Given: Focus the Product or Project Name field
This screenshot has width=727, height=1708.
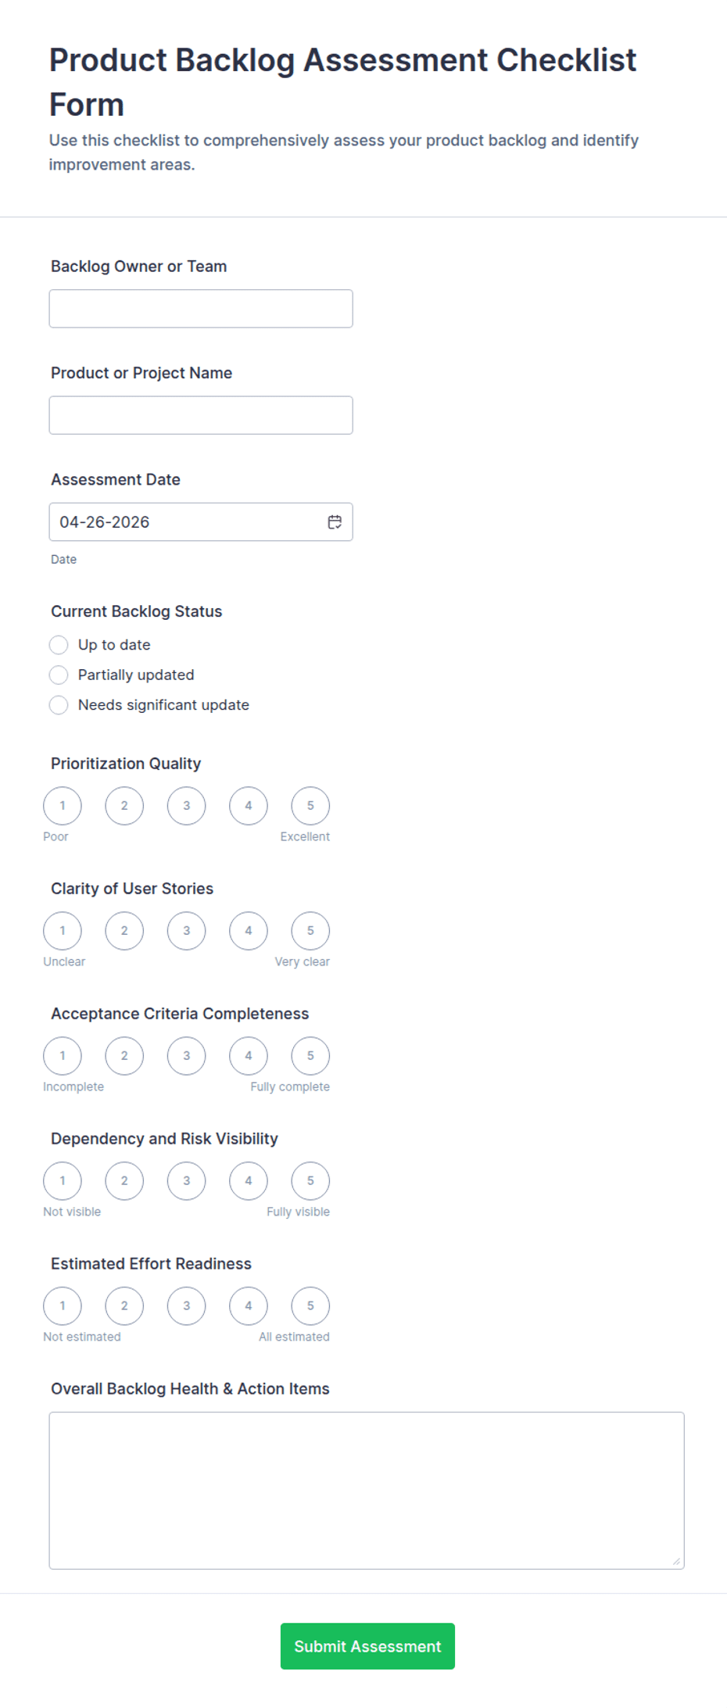Looking at the screenshot, I should [201, 415].
